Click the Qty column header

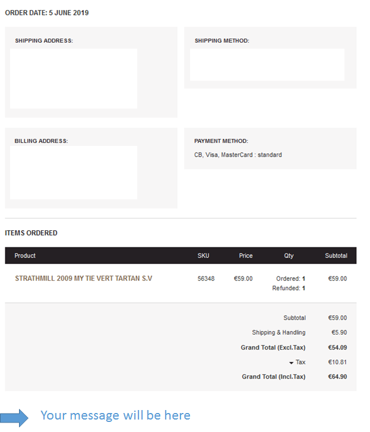pyautogui.click(x=289, y=256)
